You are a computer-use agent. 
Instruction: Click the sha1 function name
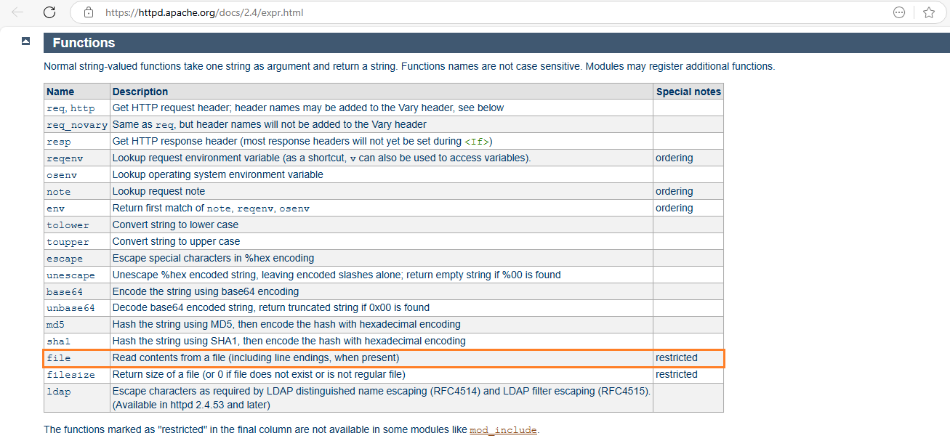point(58,341)
